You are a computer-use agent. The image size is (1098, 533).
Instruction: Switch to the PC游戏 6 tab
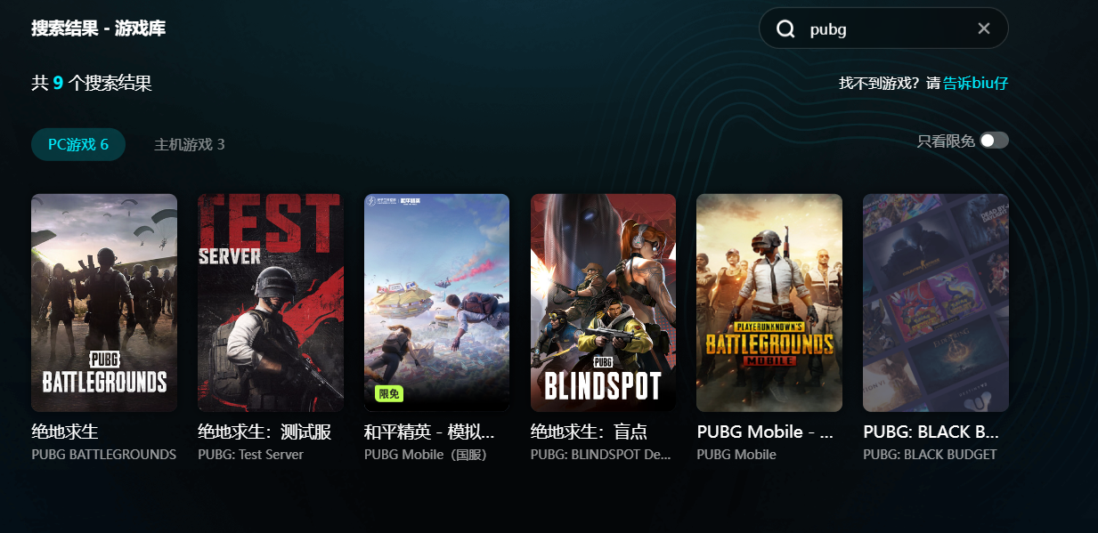click(78, 144)
